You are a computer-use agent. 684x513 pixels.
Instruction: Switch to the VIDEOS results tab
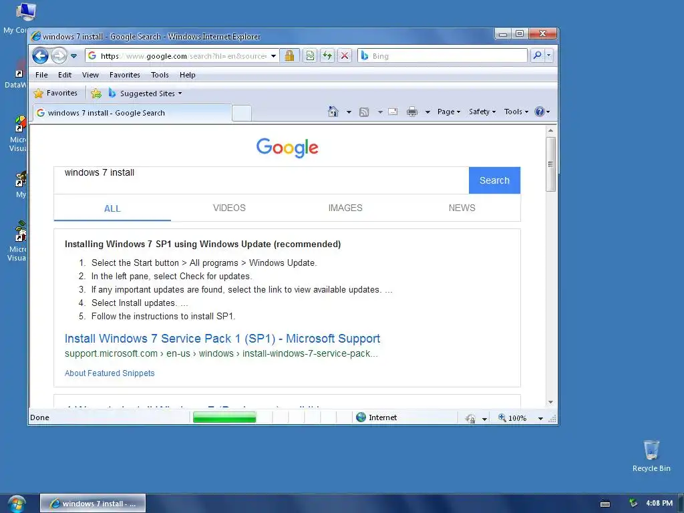[229, 208]
